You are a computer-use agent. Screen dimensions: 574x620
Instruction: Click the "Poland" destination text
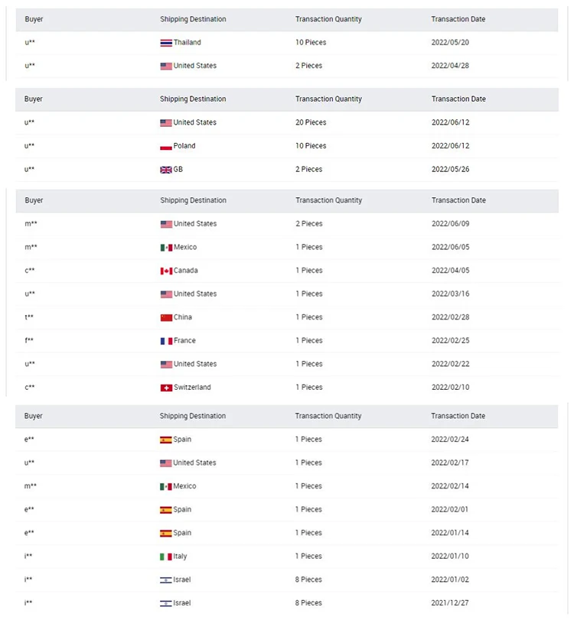pos(184,146)
